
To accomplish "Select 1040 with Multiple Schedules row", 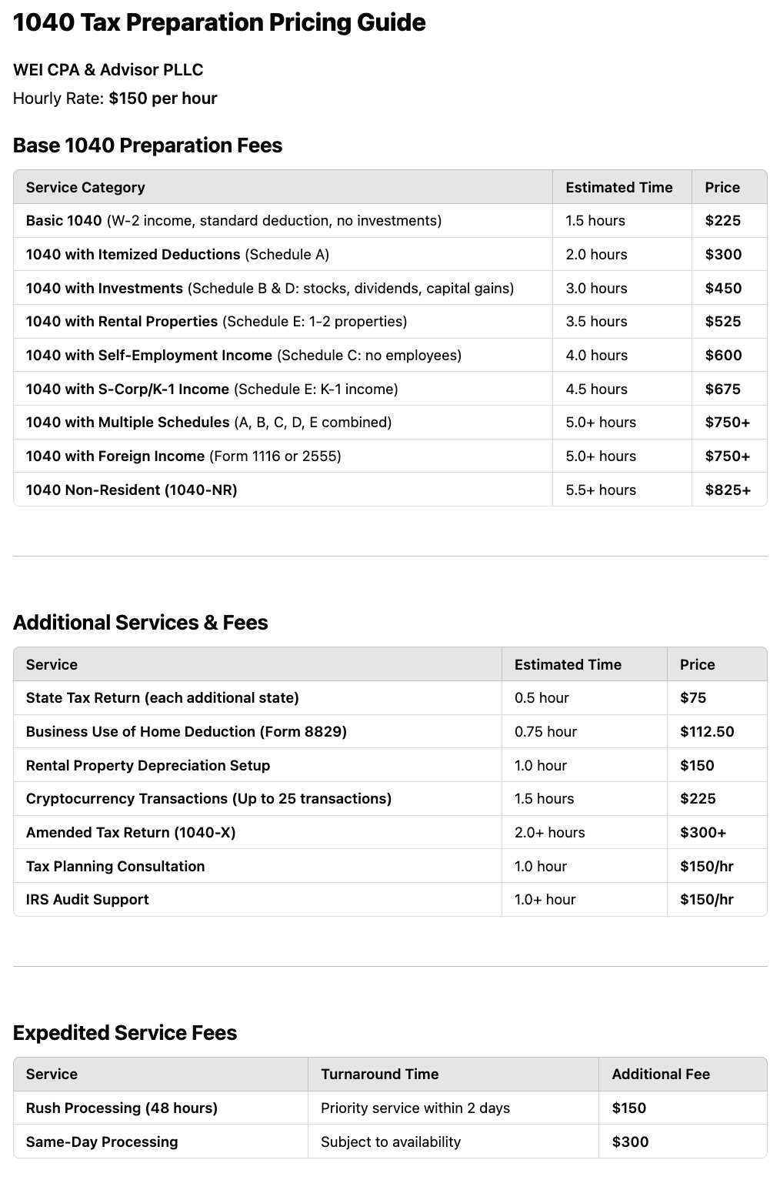I will [x=390, y=423].
